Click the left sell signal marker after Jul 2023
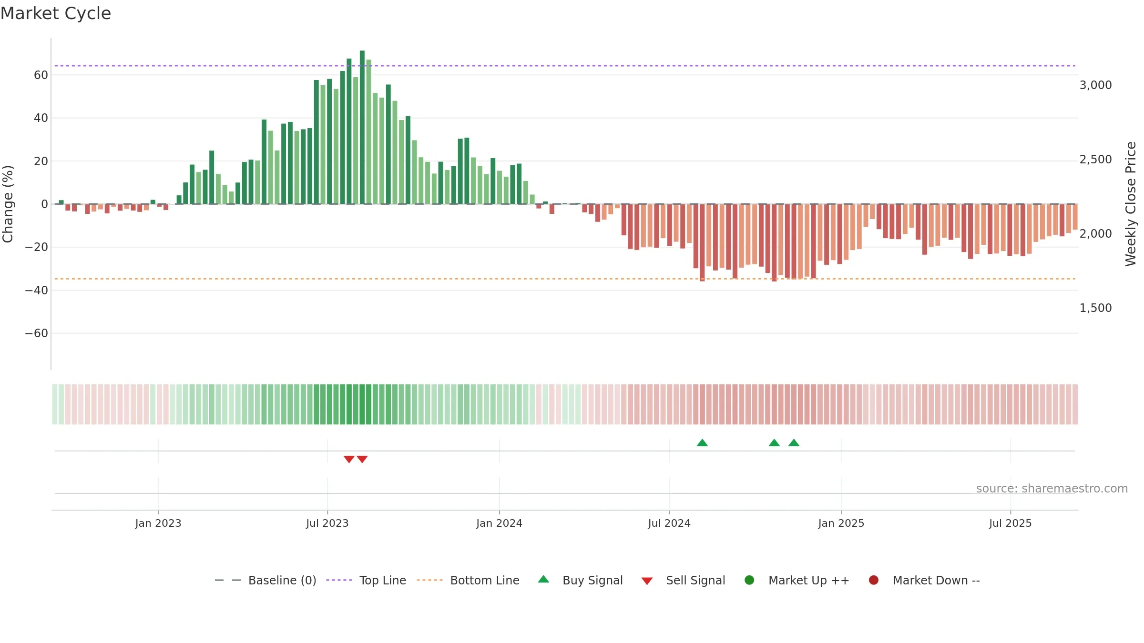 click(349, 459)
